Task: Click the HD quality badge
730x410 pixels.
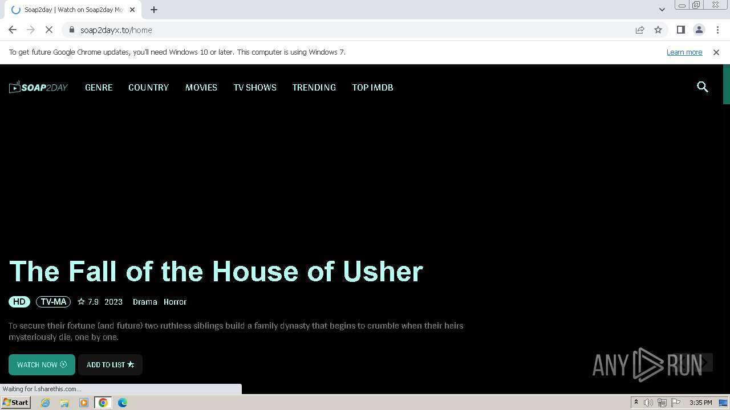Action: coord(19,302)
